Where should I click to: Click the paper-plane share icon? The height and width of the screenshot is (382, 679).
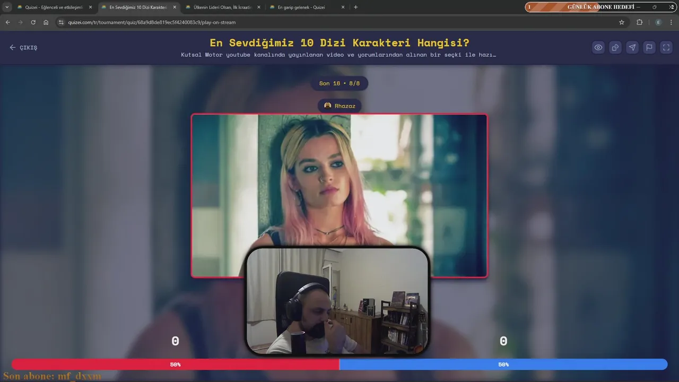coord(632,47)
